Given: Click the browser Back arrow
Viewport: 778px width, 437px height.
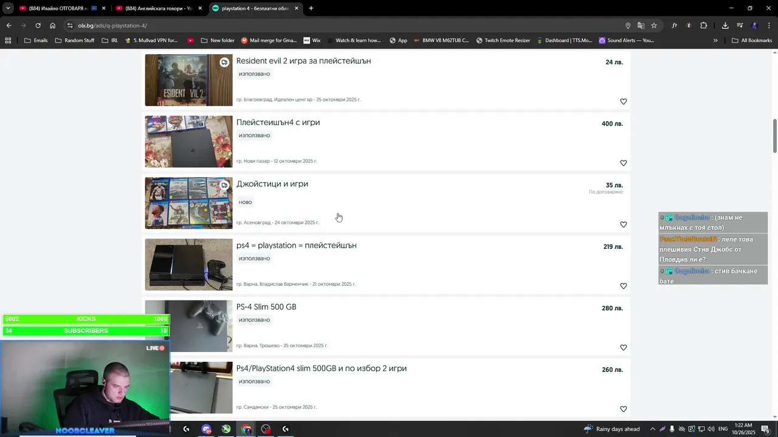Looking at the screenshot, I should (9, 25).
